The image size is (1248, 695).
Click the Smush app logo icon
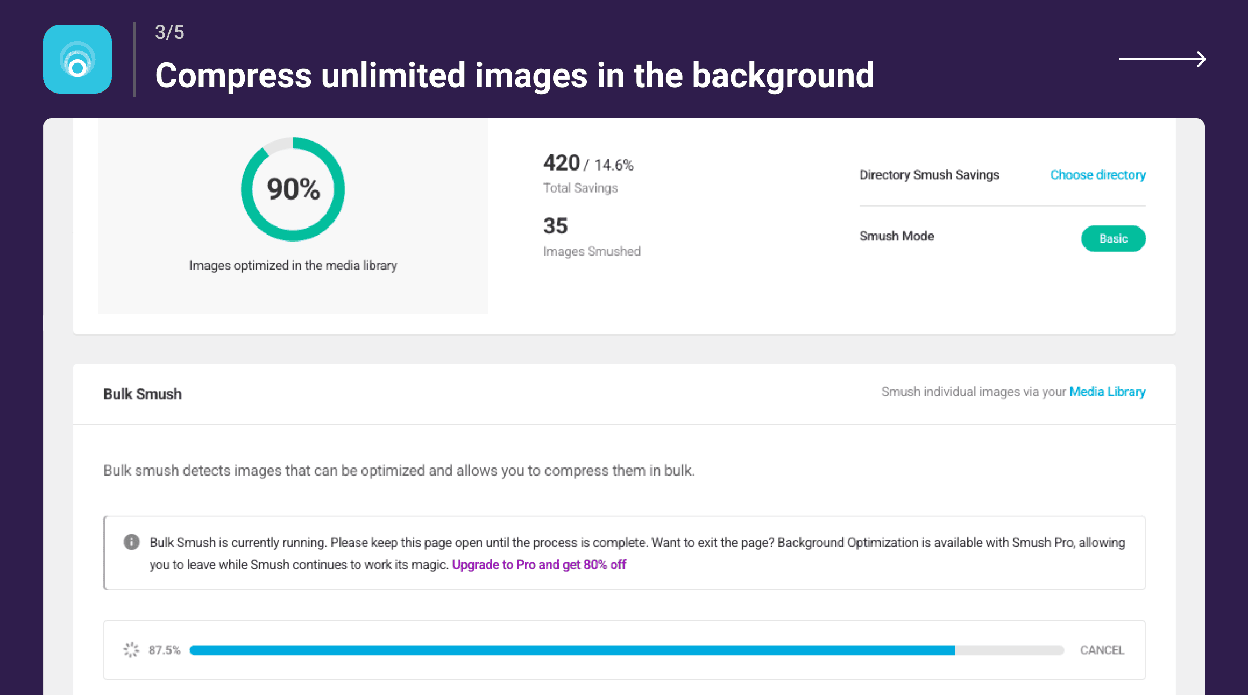pos(77,59)
